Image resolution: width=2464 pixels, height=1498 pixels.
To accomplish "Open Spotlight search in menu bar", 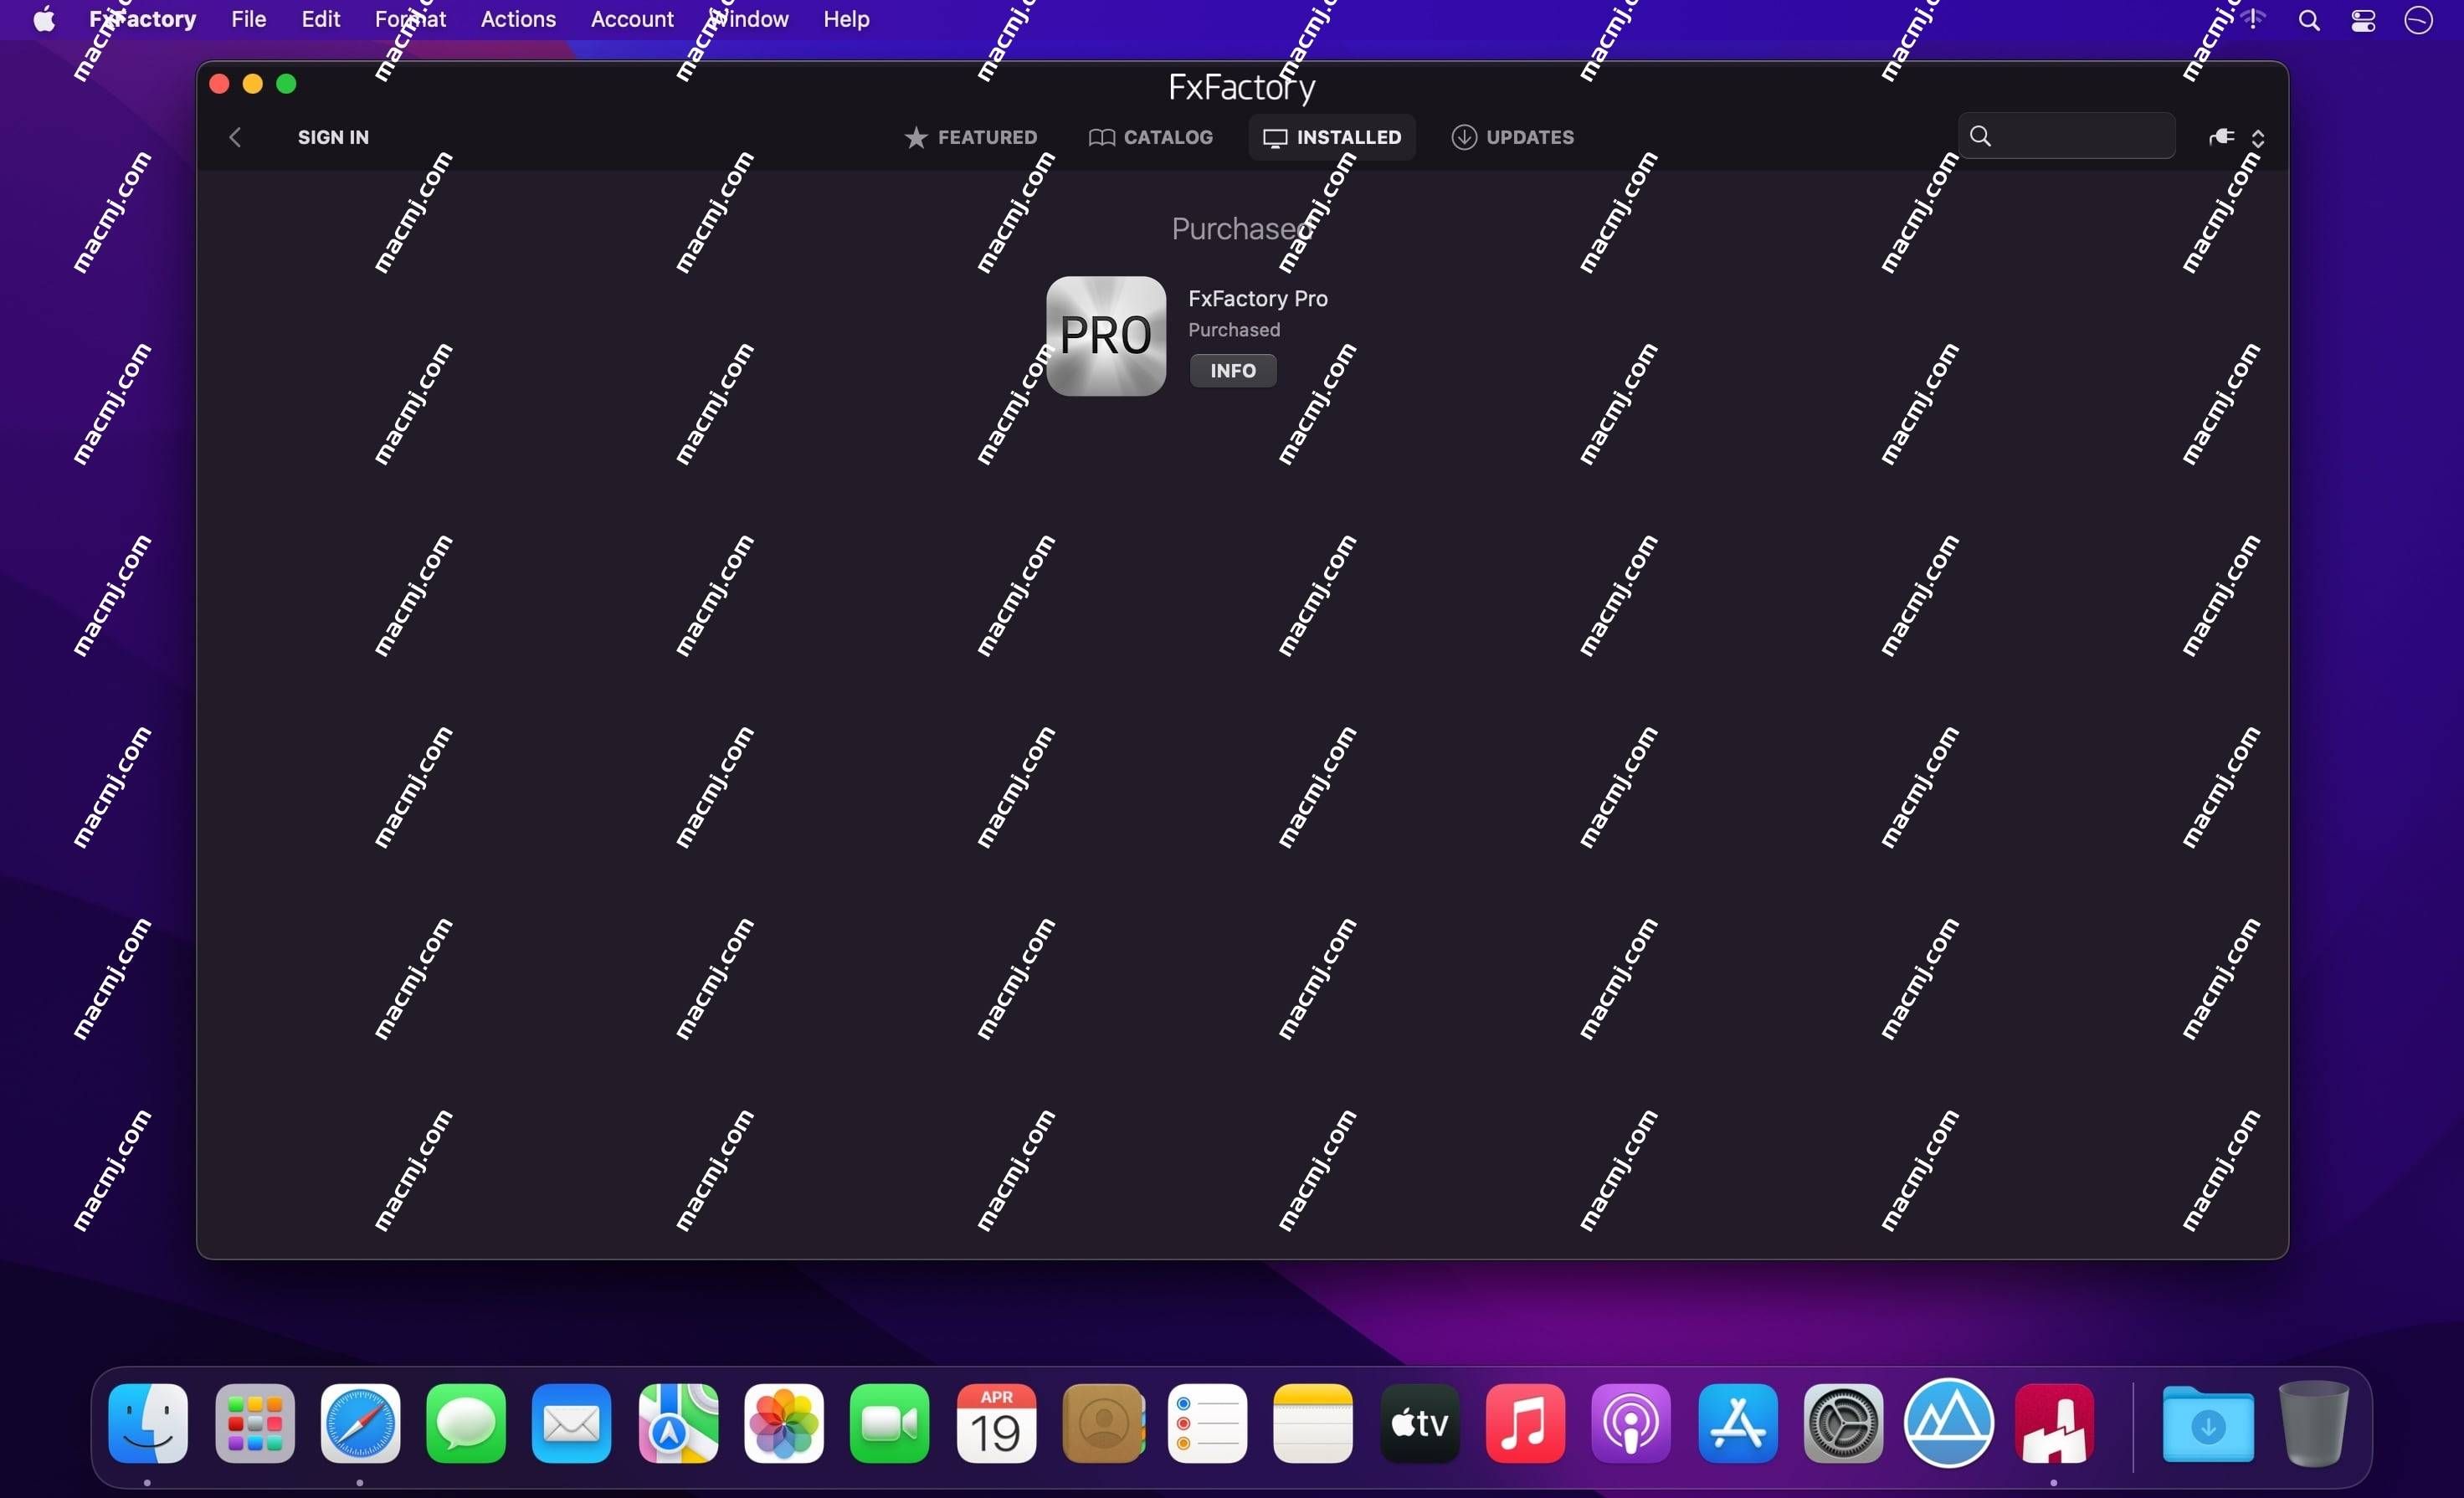I will pos(2309,20).
